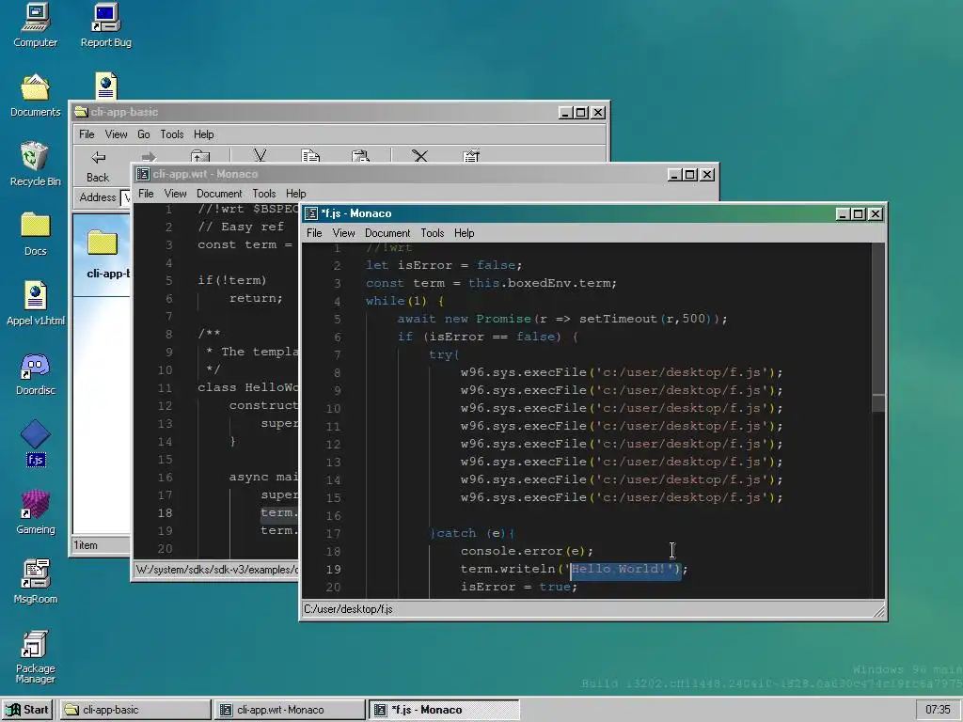The height and width of the screenshot is (722, 963).
Task: Click Delete X icon in explorer toolbar
Action: pos(420,156)
